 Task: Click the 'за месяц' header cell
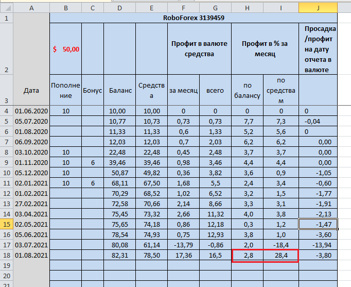pyautogui.click(x=183, y=90)
